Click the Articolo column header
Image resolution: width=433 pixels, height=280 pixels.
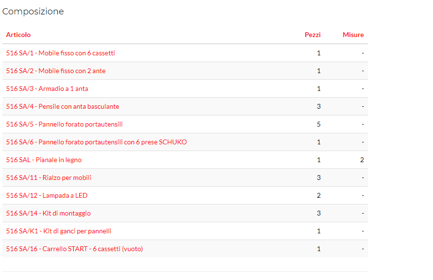(x=18, y=35)
